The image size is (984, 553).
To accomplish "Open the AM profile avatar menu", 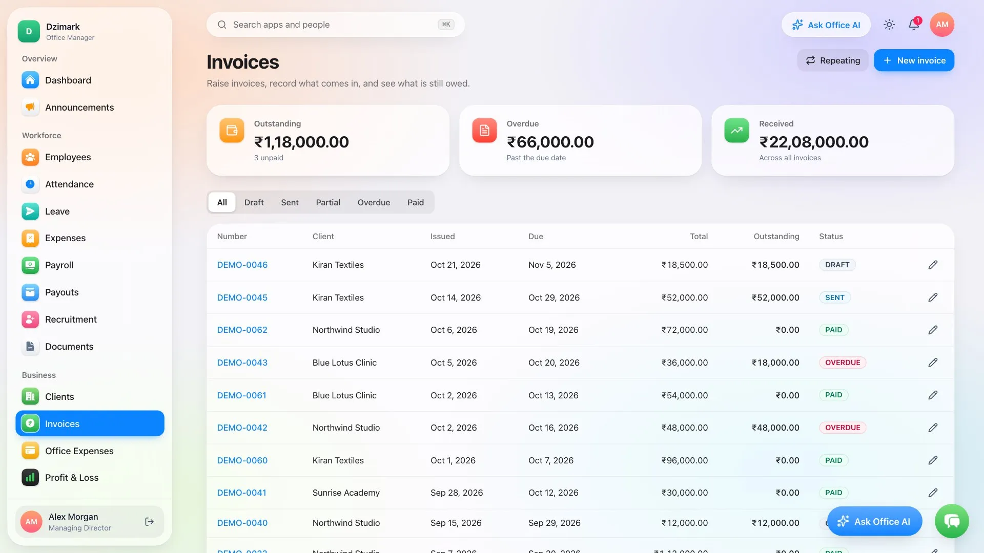I will click(x=942, y=25).
